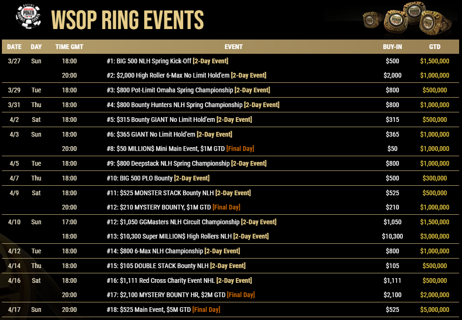Viewport: 462px width, 320px height.
Task: Open event #4 Bounty Hunters NLH
Action: click(x=193, y=105)
